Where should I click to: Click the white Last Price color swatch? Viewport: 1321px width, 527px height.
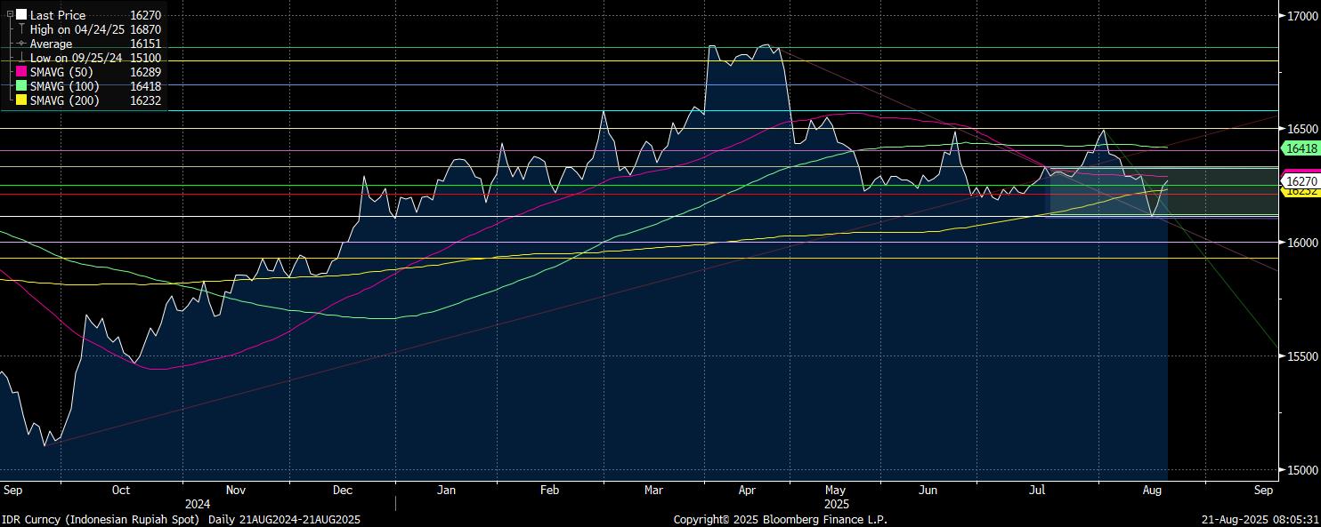point(21,15)
